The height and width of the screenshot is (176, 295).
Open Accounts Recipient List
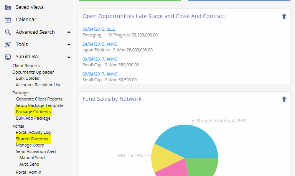(x=38, y=85)
